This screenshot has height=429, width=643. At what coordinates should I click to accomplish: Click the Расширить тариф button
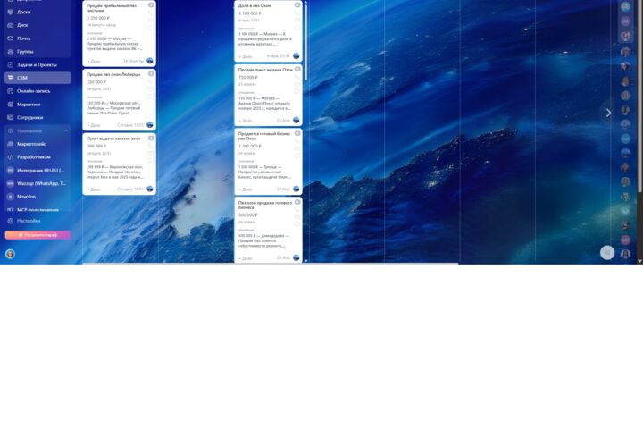(38, 235)
